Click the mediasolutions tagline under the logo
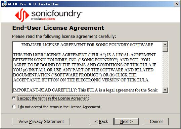Image resolution: width=181 pixels, height=129 pixels. (x=43, y=19)
